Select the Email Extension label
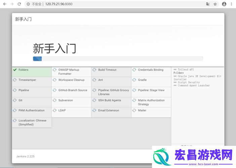This screenshot has width=236, height=168. [109, 111]
